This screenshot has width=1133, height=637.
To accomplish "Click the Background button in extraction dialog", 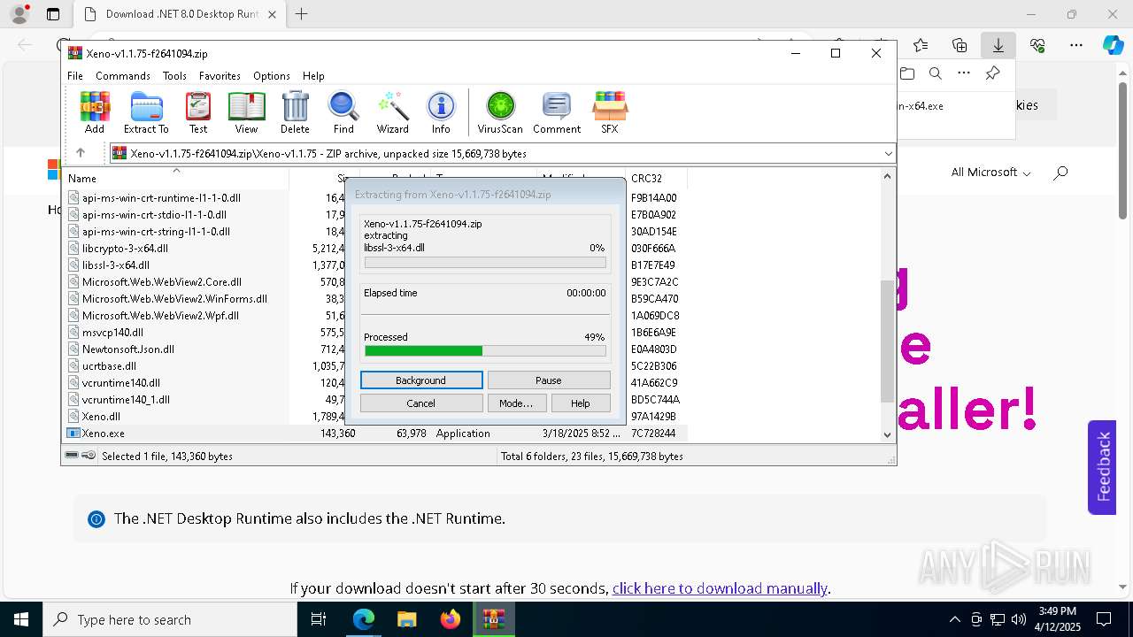I will (x=421, y=380).
